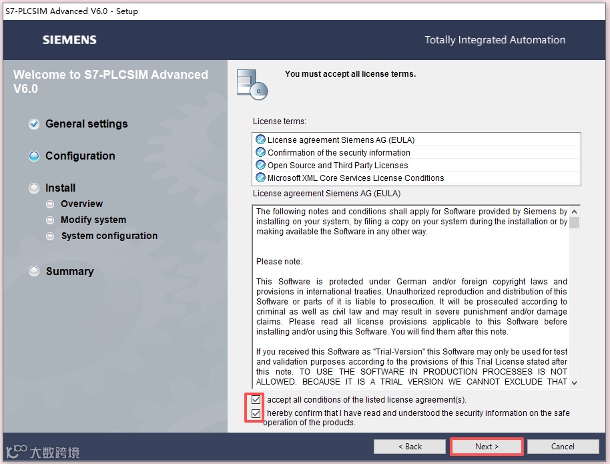Click the Configuration step indicator icon
Image resolution: width=610 pixels, height=464 pixels.
(34, 156)
